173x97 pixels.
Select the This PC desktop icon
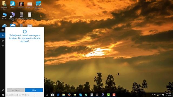tap(4, 16)
